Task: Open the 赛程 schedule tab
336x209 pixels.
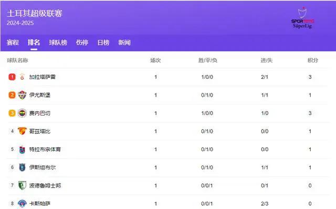Action: pos(13,43)
